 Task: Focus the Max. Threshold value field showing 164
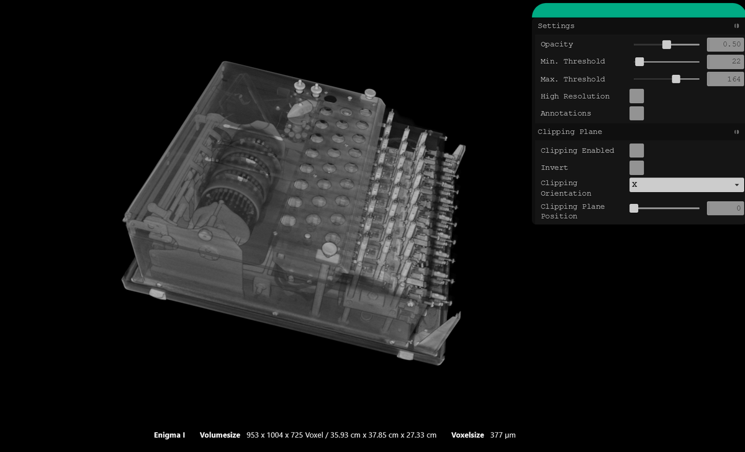(725, 79)
